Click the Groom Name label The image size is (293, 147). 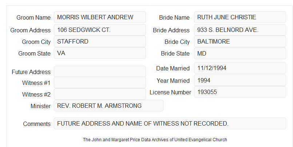[x=33, y=17]
